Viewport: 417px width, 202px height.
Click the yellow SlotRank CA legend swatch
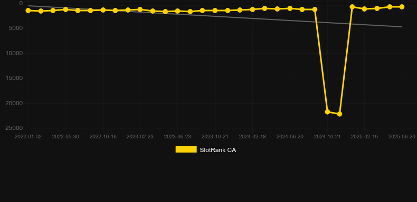tap(186, 149)
